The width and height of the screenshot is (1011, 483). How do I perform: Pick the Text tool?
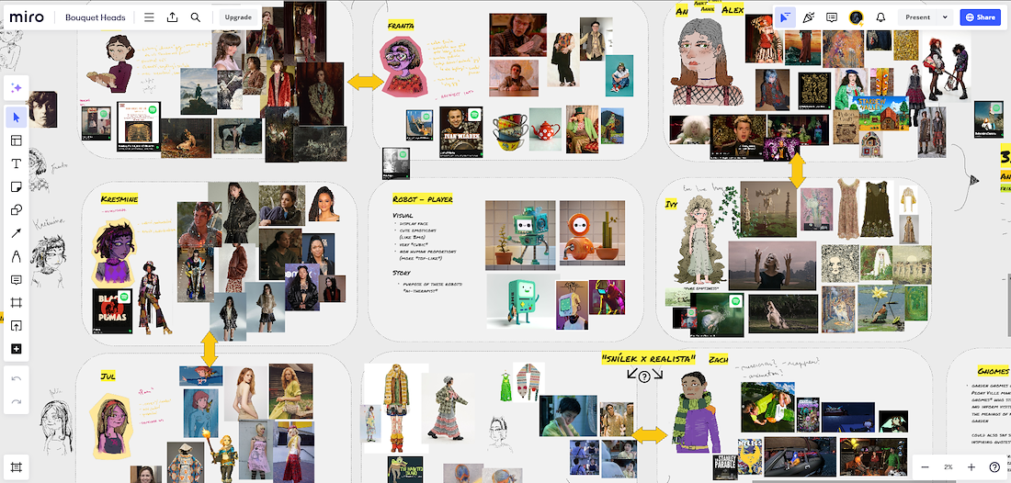[x=17, y=163]
